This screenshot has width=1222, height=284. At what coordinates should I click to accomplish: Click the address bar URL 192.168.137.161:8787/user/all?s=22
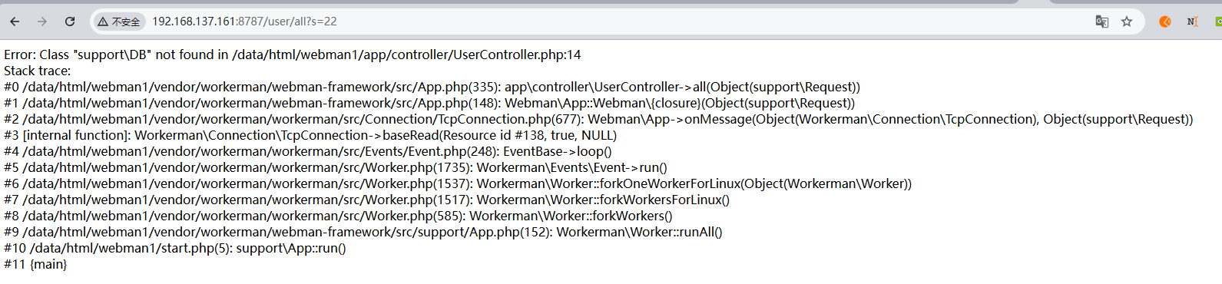(x=244, y=21)
